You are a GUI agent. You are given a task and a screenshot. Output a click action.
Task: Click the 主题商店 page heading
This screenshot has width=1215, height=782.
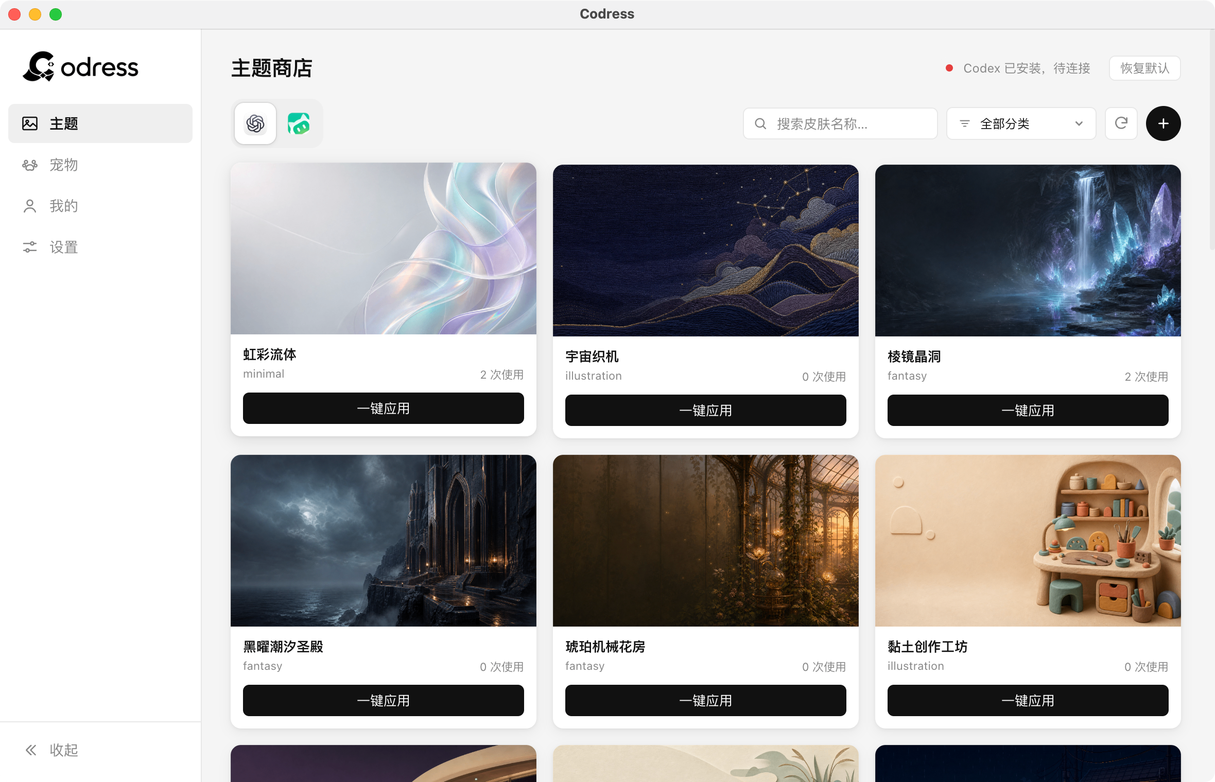(x=272, y=68)
